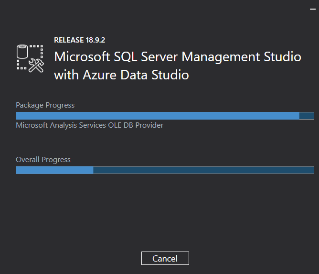319x274 pixels.
Task: Click the "Microsoft SQL Server Management Studio" title line
Action: pos(178,57)
